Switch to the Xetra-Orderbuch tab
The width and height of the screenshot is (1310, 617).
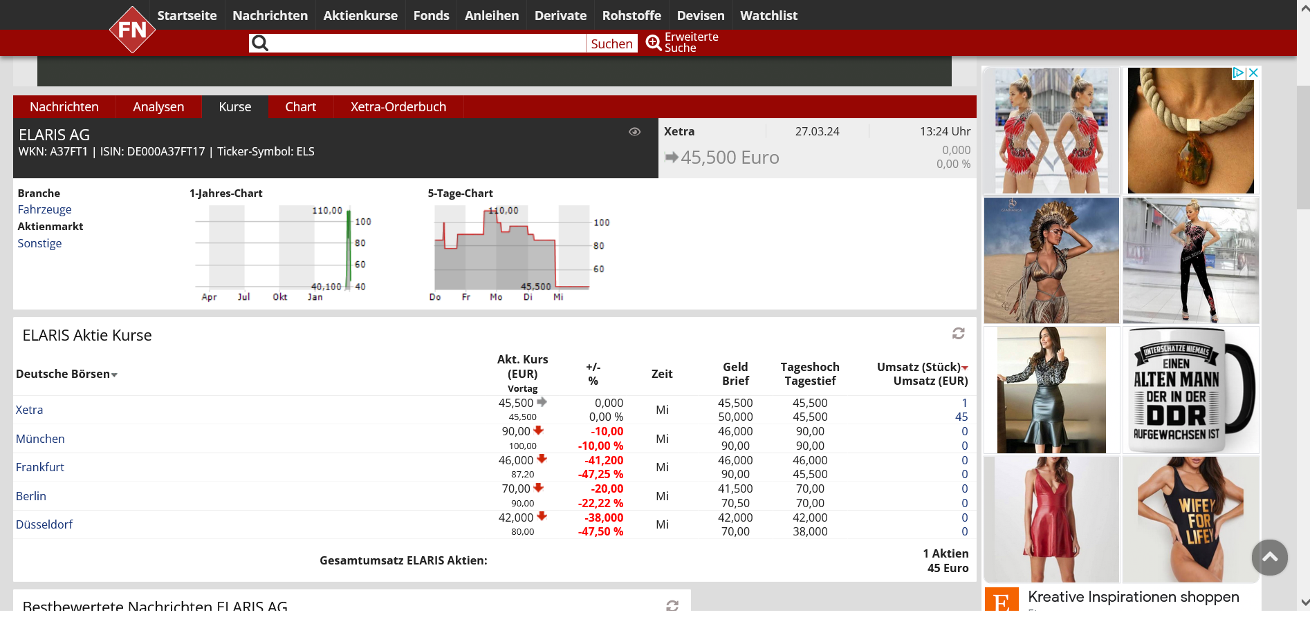coord(398,107)
